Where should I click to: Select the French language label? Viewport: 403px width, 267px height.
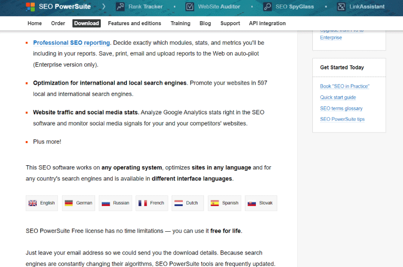(157, 203)
